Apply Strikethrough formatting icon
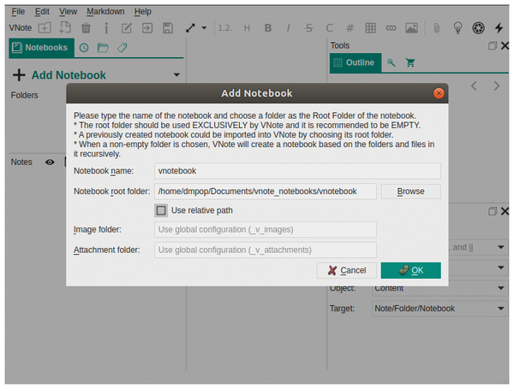Screen dimensions: 514x389 (x=308, y=28)
